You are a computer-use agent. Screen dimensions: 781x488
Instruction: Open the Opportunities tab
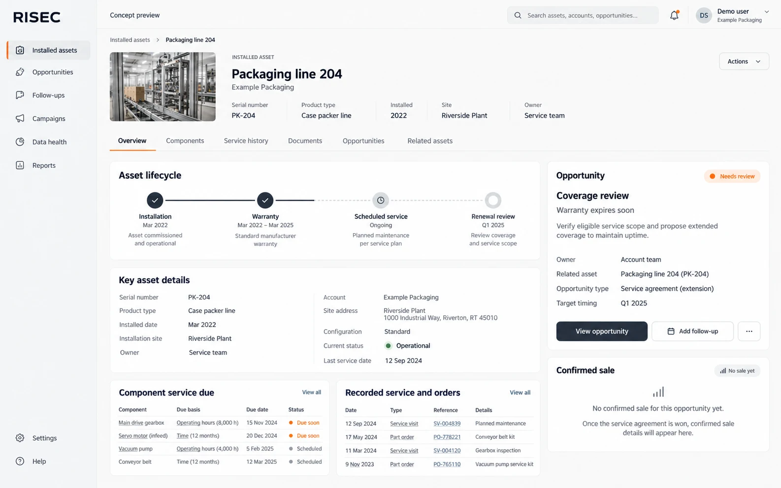(363, 141)
